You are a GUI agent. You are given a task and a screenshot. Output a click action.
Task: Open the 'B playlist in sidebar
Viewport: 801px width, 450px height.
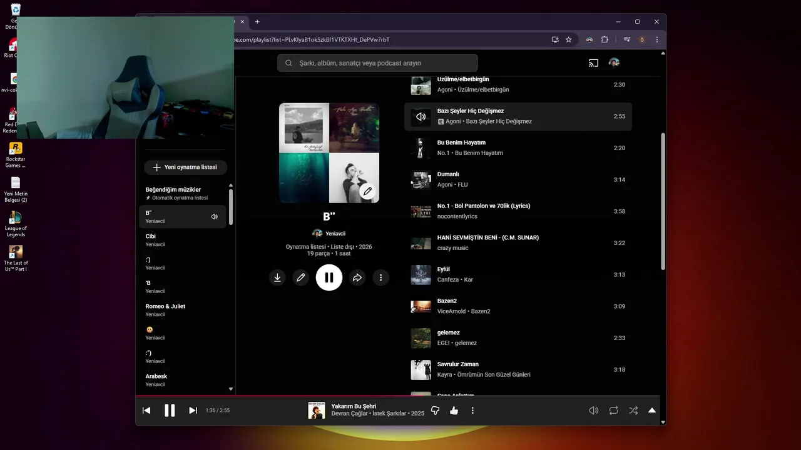182,287
